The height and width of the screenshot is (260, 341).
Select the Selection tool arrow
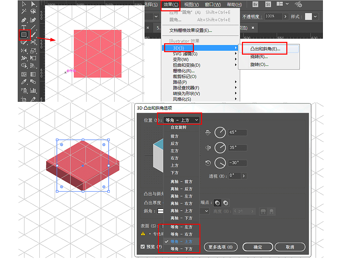24,4
